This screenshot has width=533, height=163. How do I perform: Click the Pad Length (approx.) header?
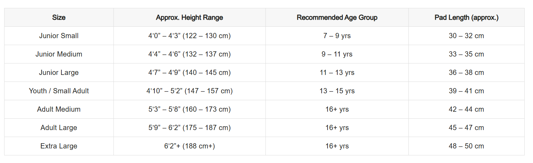pos(466,17)
